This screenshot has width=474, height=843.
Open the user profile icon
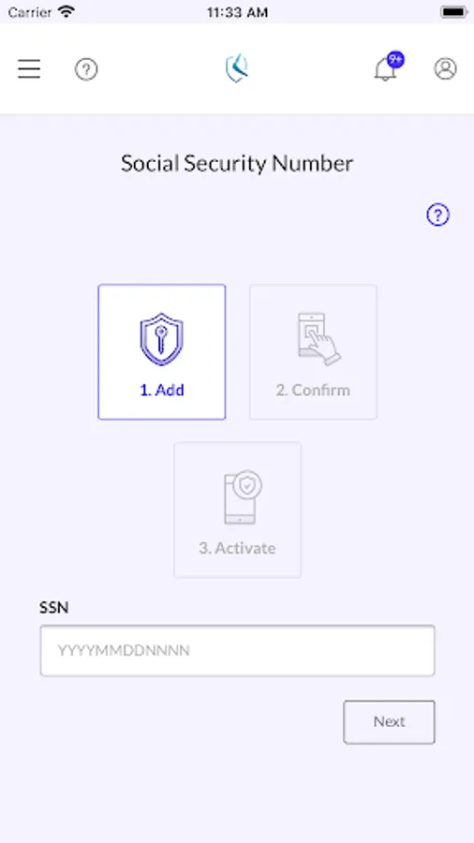[445, 68]
